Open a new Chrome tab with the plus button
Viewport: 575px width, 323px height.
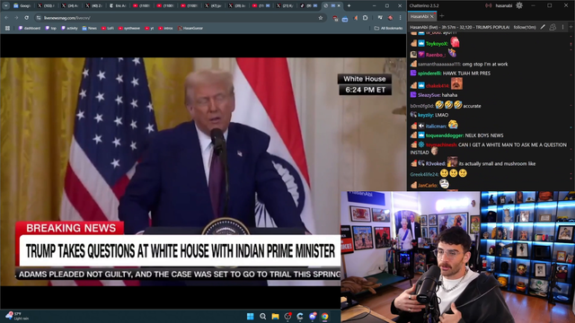[349, 5]
